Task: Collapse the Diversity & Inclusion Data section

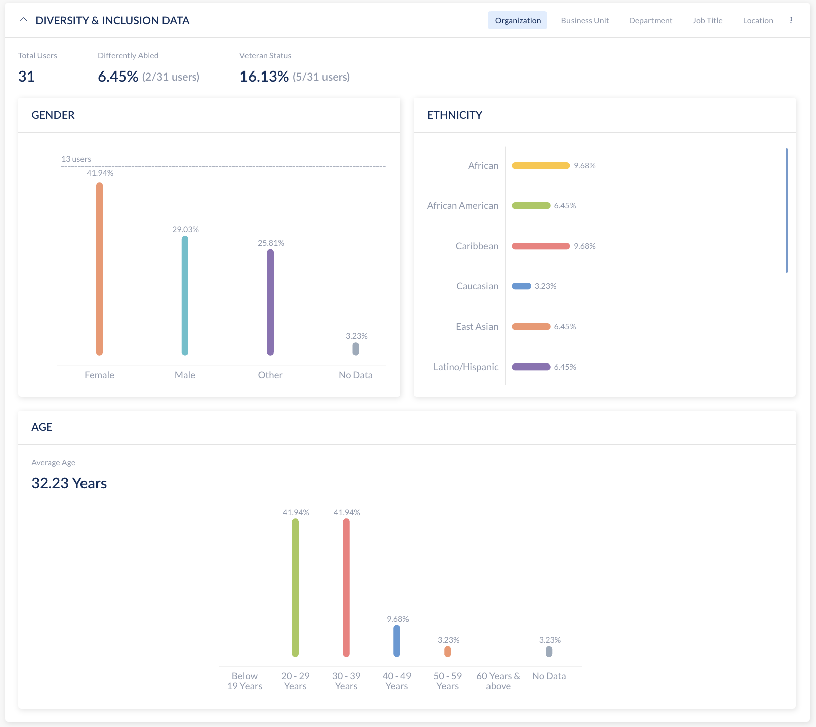Action: coord(23,20)
